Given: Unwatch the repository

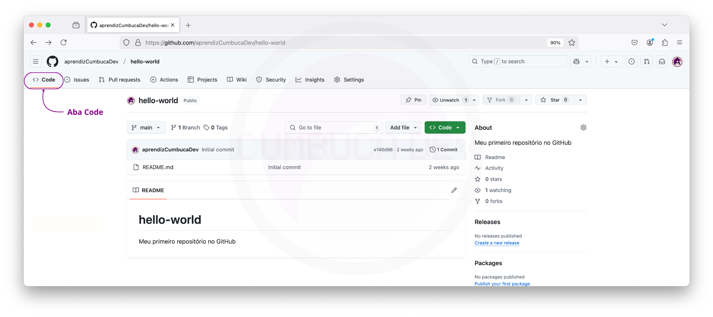Looking at the screenshot, I should tap(449, 100).
